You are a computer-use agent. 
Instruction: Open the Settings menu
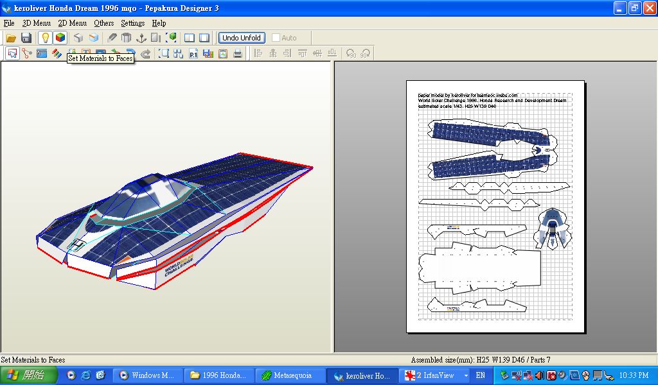pyautogui.click(x=132, y=23)
